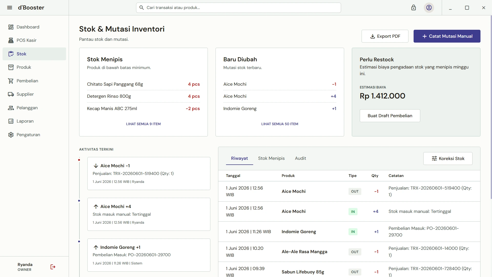Image resolution: width=492 pixels, height=277 pixels.
Task: Click the IN badge on Indomie Goreng row
Action: tap(353, 232)
